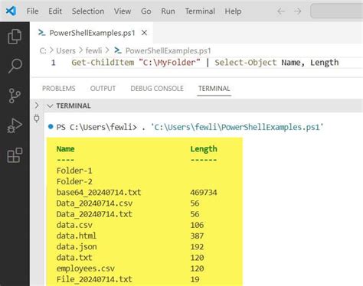
Task: Click the C: breadcrumb segment
Action: (43, 50)
